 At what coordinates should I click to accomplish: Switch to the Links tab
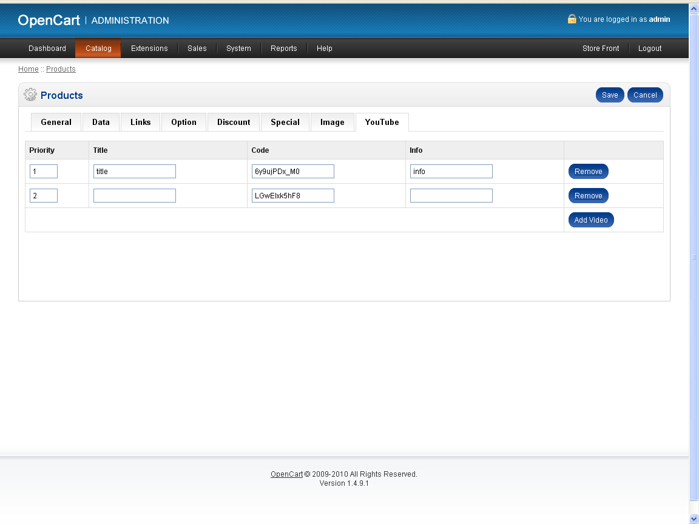point(140,122)
